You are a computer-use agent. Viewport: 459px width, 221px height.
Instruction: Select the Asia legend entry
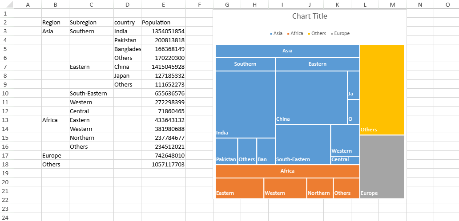click(278, 34)
